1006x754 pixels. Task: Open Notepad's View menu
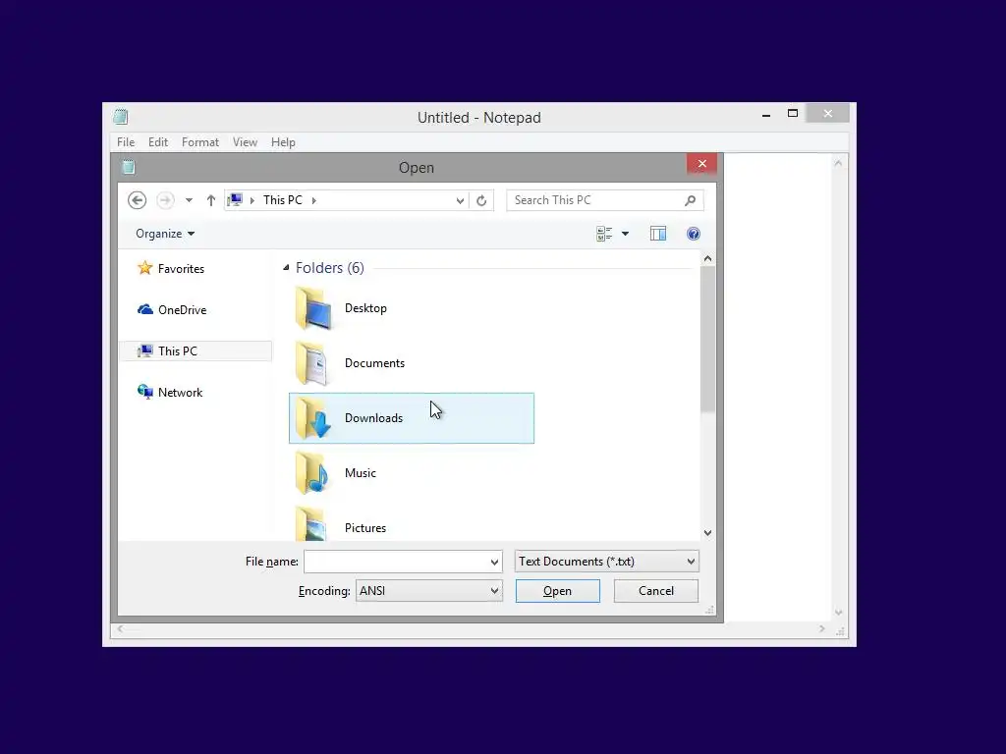coord(245,142)
